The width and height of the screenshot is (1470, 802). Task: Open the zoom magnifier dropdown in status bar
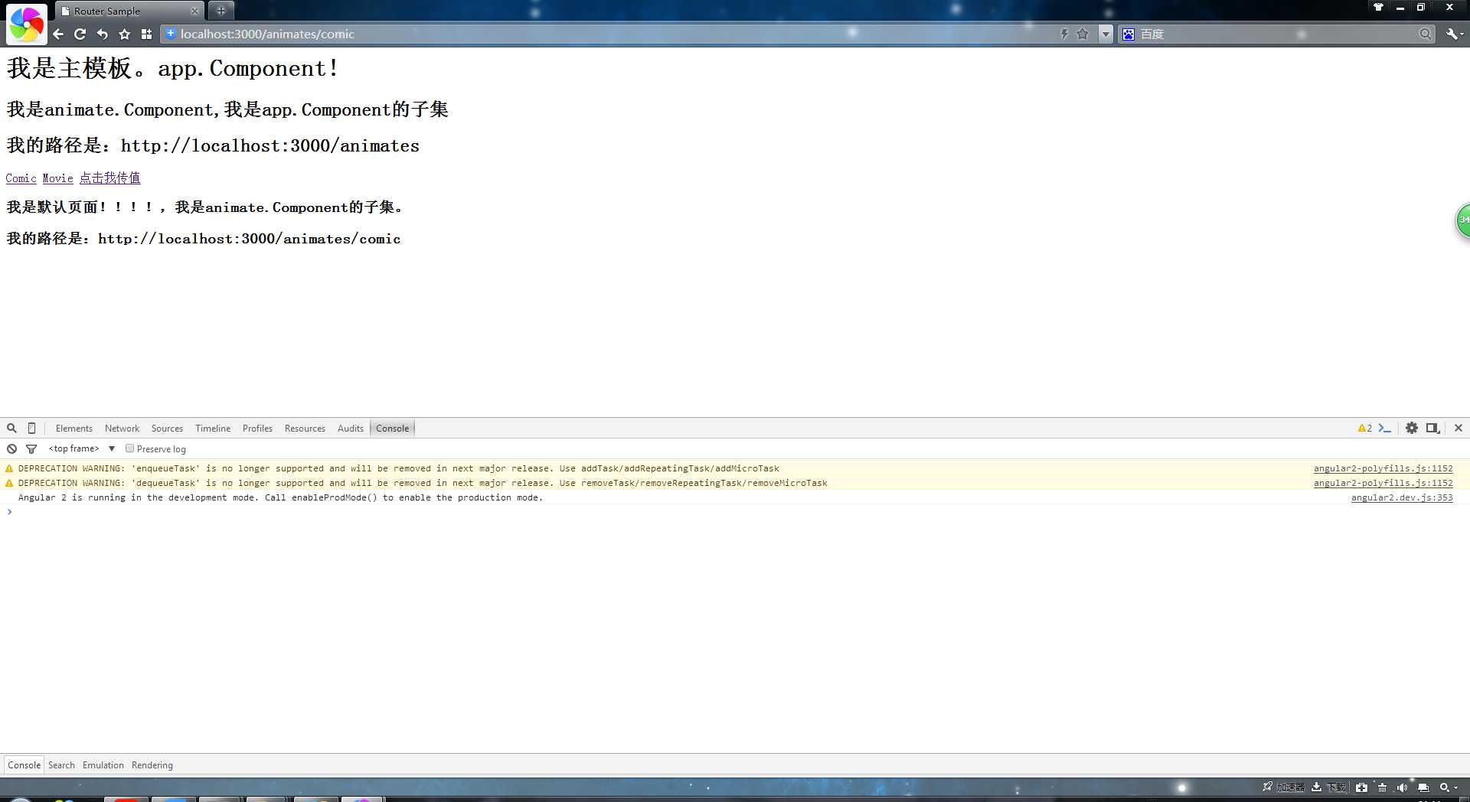coord(1448,787)
